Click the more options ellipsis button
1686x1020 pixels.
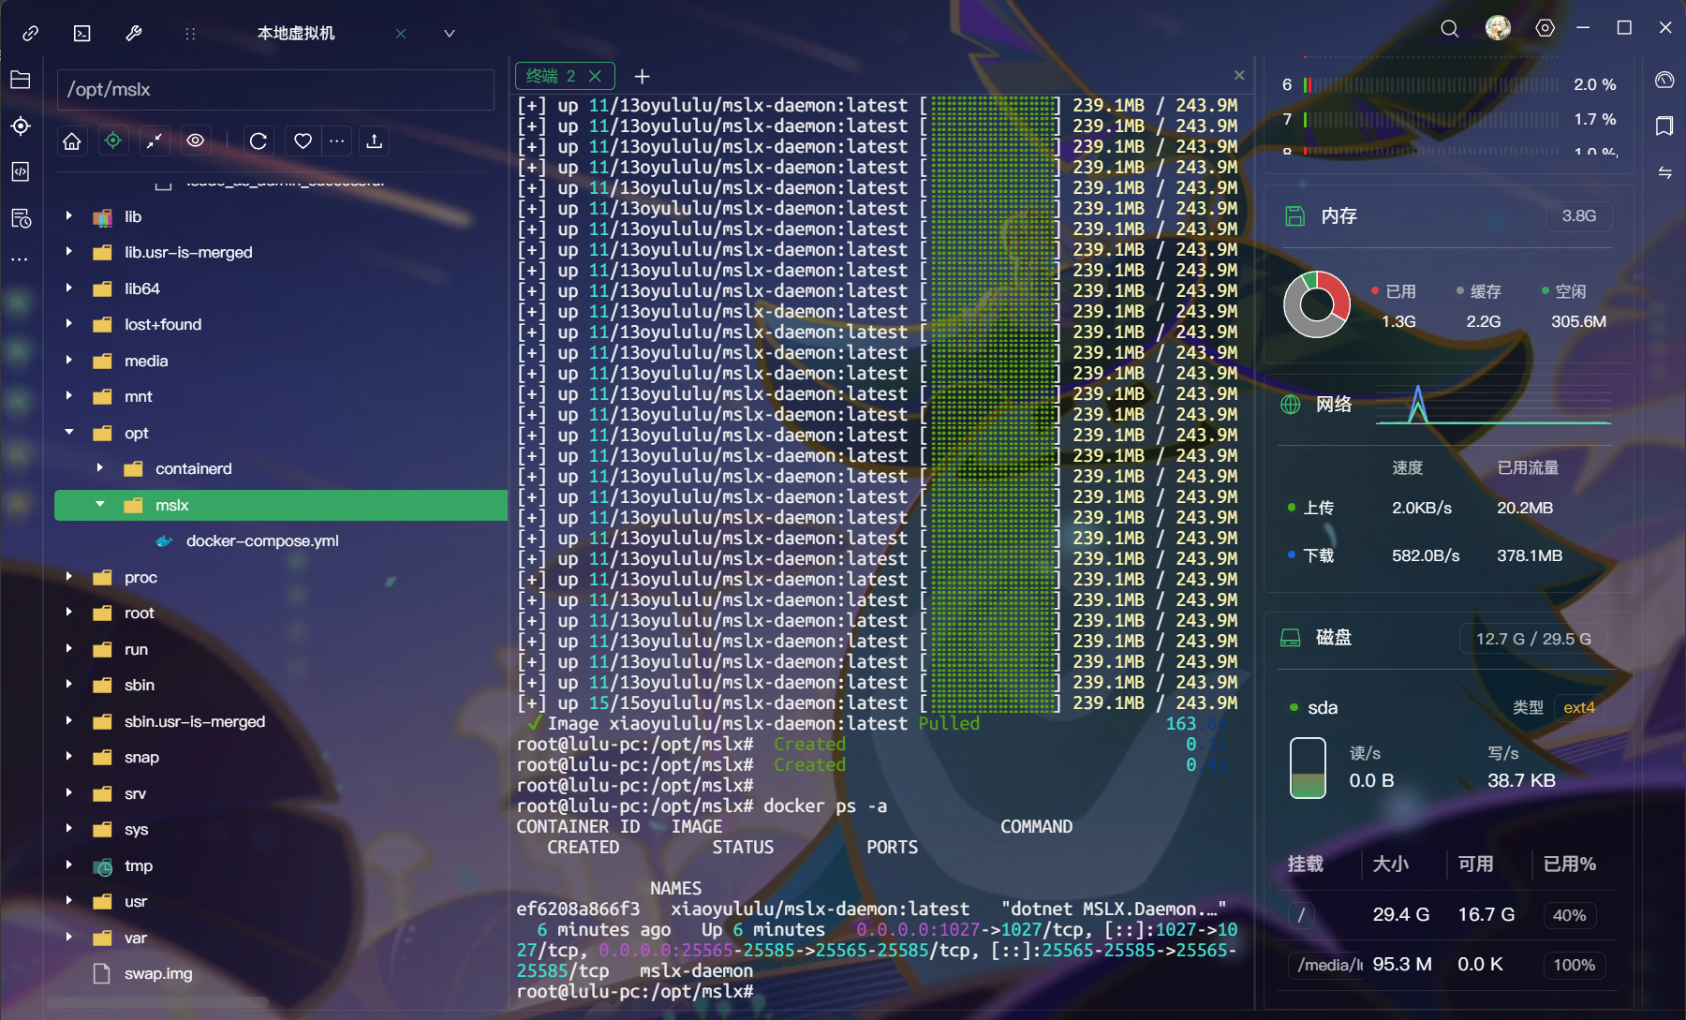(337, 141)
